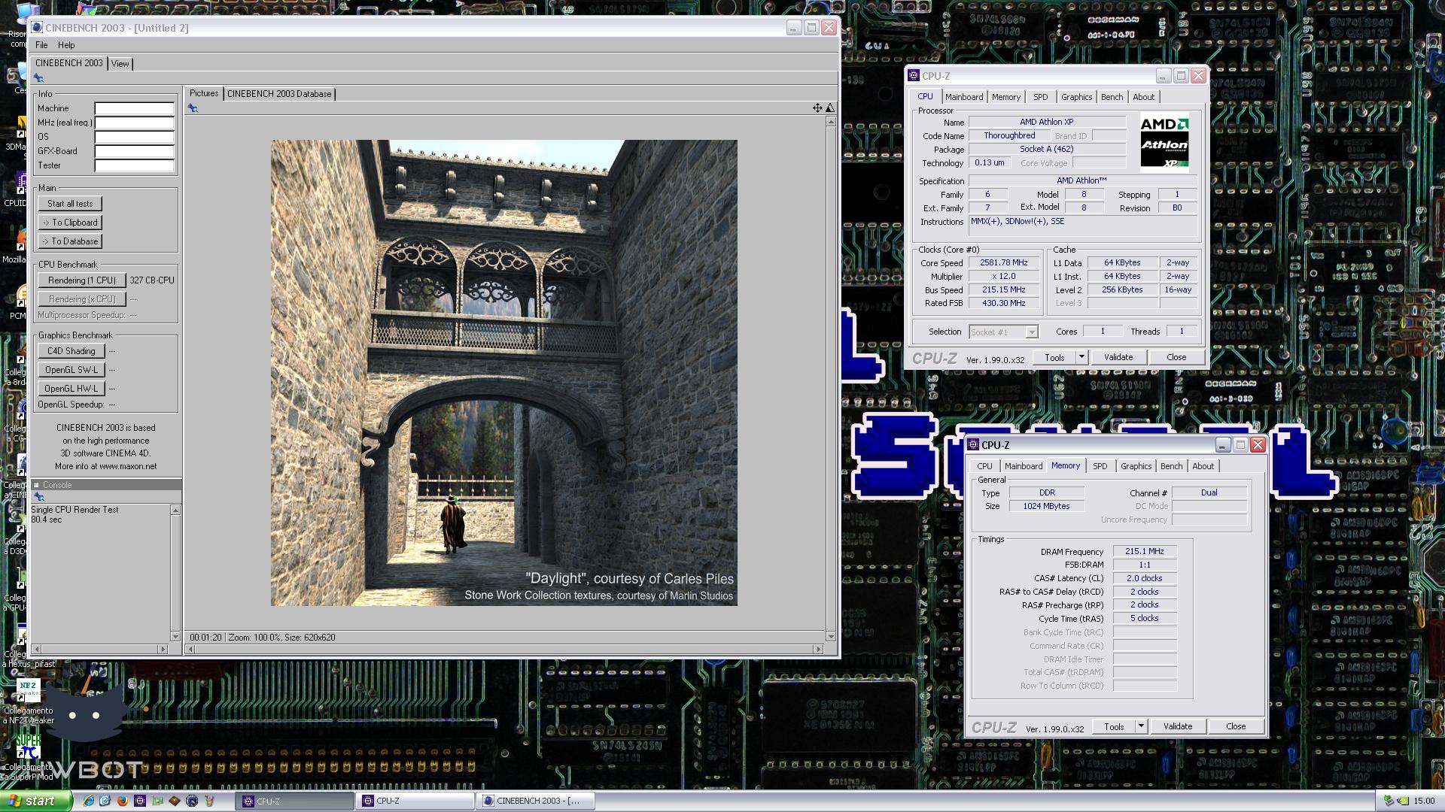
Task: Click the brown diamond quick launch icon
Action: (x=175, y=801)
